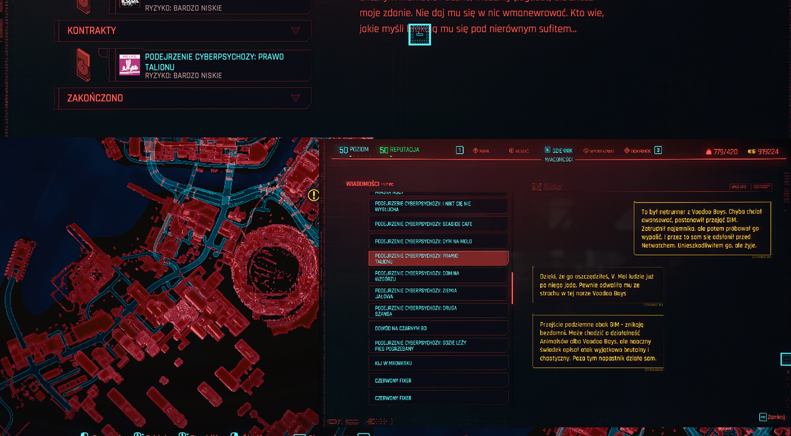791x436 pixels.
Task: Click the 919224 money value
Action: (x=769, y=152)
